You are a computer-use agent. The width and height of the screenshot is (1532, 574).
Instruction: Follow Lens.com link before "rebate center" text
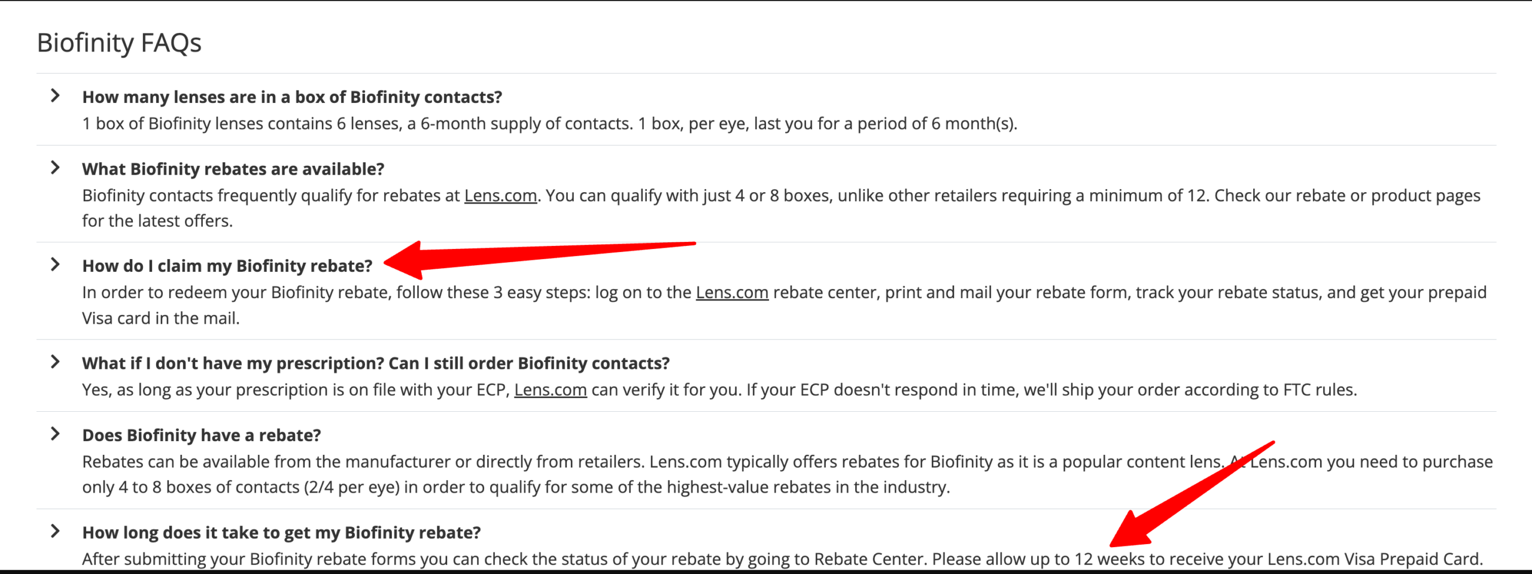731,293
